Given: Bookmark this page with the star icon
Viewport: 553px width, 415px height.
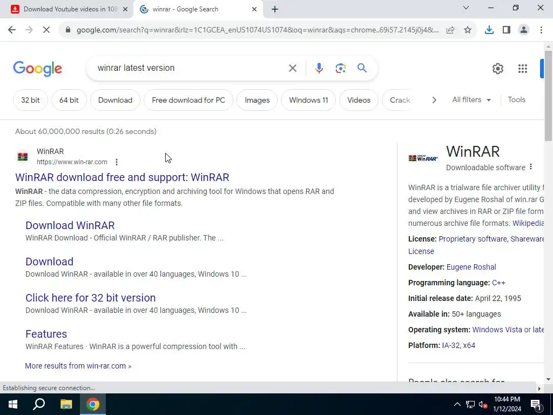Looking at the screenshot, I should 468,30.
